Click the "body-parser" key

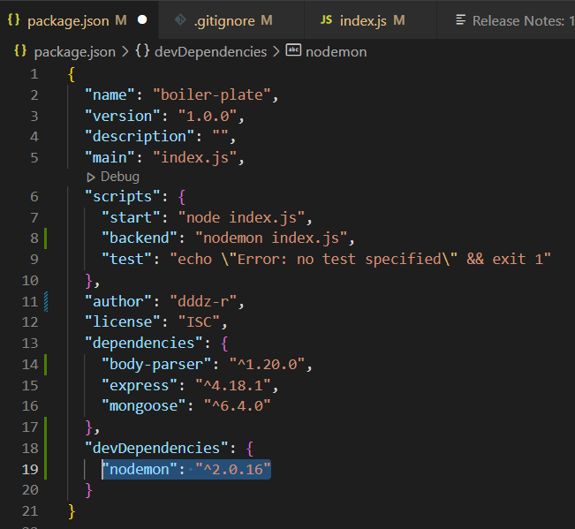click(156, 365)
